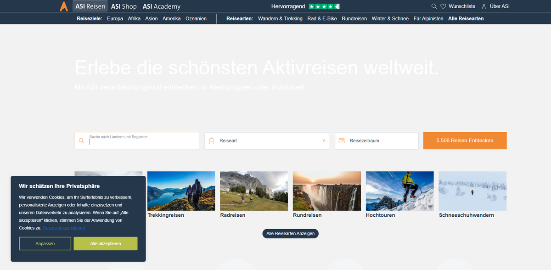Open the Schneeschuhwandern thumbnail image

tap(472, 191)
